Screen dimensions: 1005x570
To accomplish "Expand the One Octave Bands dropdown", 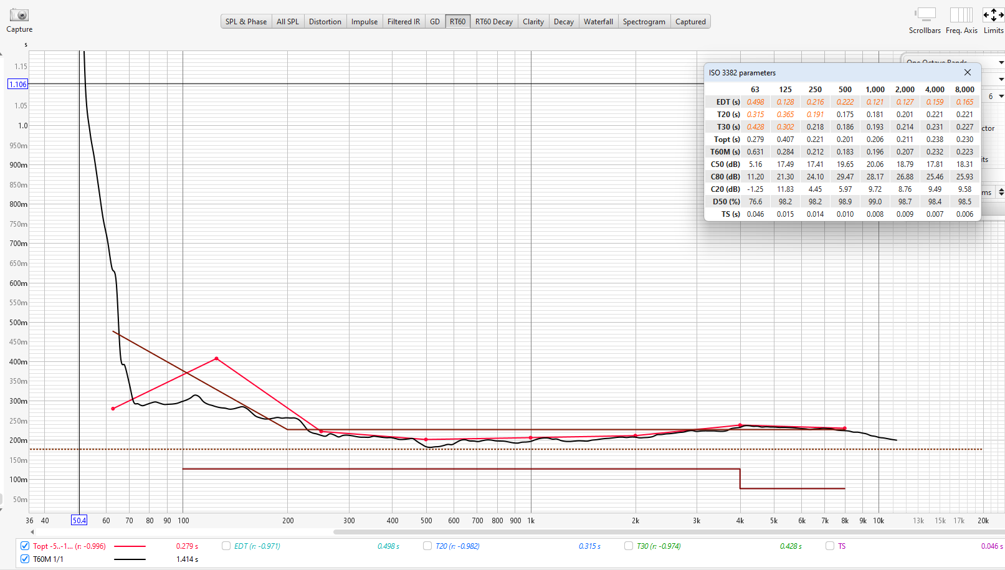I will (1001, 62).
